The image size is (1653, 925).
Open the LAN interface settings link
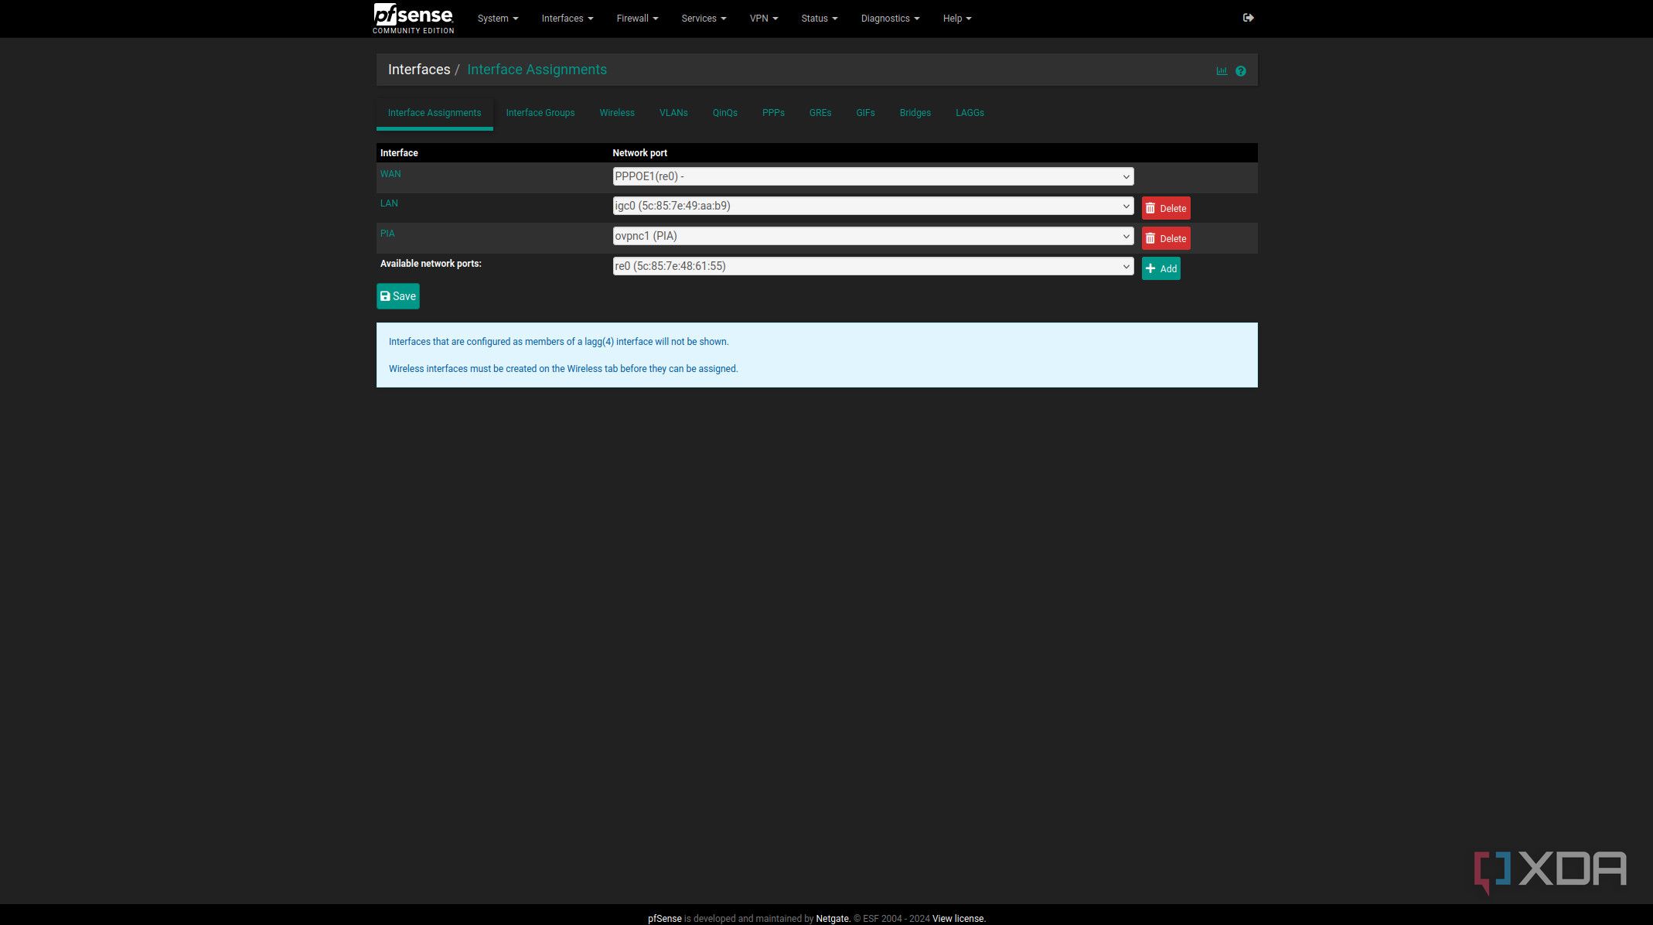click(389, 203)
